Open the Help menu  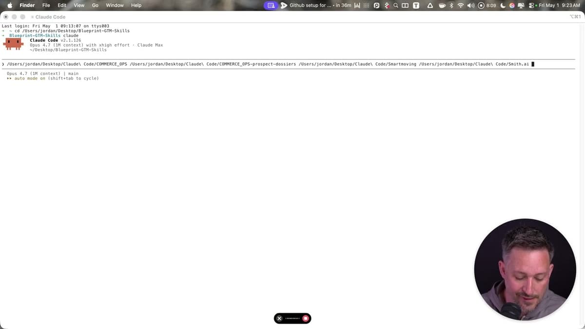point(136,5)
